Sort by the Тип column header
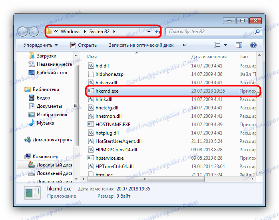Image resolution: width=279 pixels, height=220 pixels. point(243,57)
